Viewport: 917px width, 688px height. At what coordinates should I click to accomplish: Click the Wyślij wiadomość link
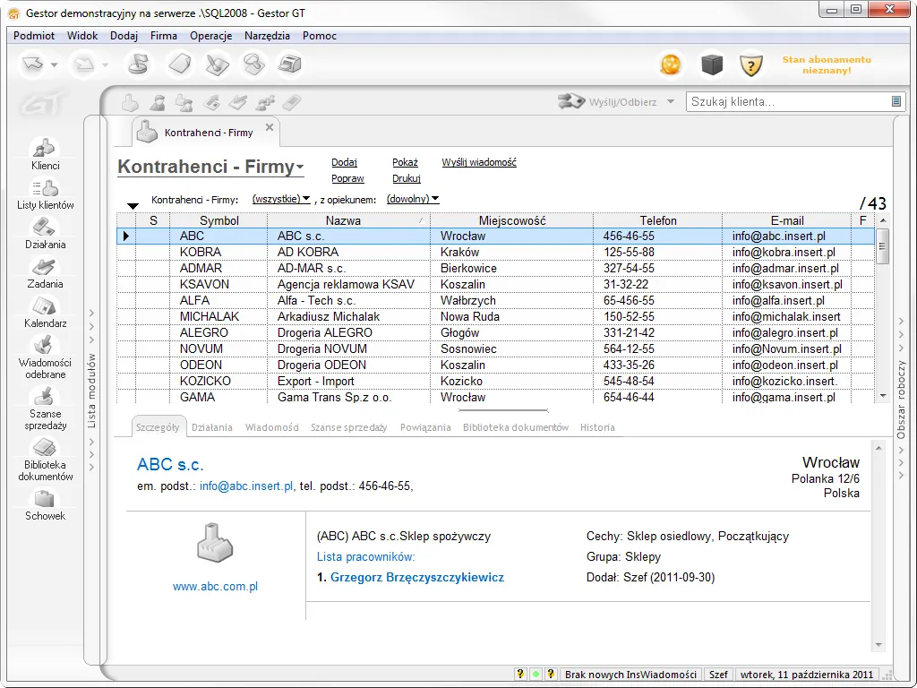tap(479, 163)
